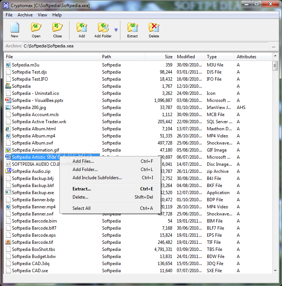Select Softpedia Barcode.blf7 file name
Image resolution: width=282 pixels, height=286 pixels.
pyautogui.click(x=34, y=228)
